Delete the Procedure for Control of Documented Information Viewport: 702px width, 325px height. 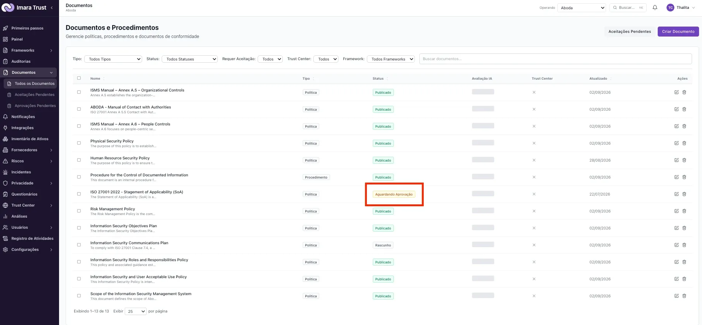point(684,177)
